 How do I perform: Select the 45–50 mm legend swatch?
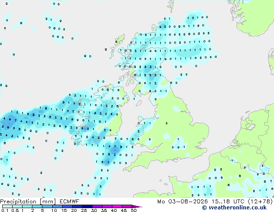pyautogui.click(x=127, y=206)
